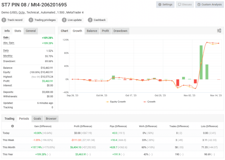The width and height of the screenshot is (225, 160).
Task: Select the Growth chart tab
Action: click(77, 31)
